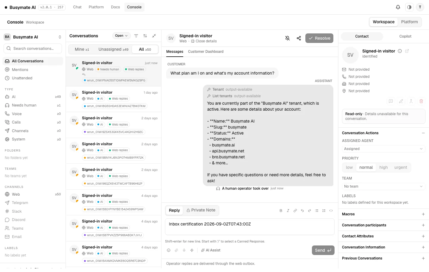Select Reply mode
The height and width of the screenshot is (272, 429).
(x=174, y=210)
